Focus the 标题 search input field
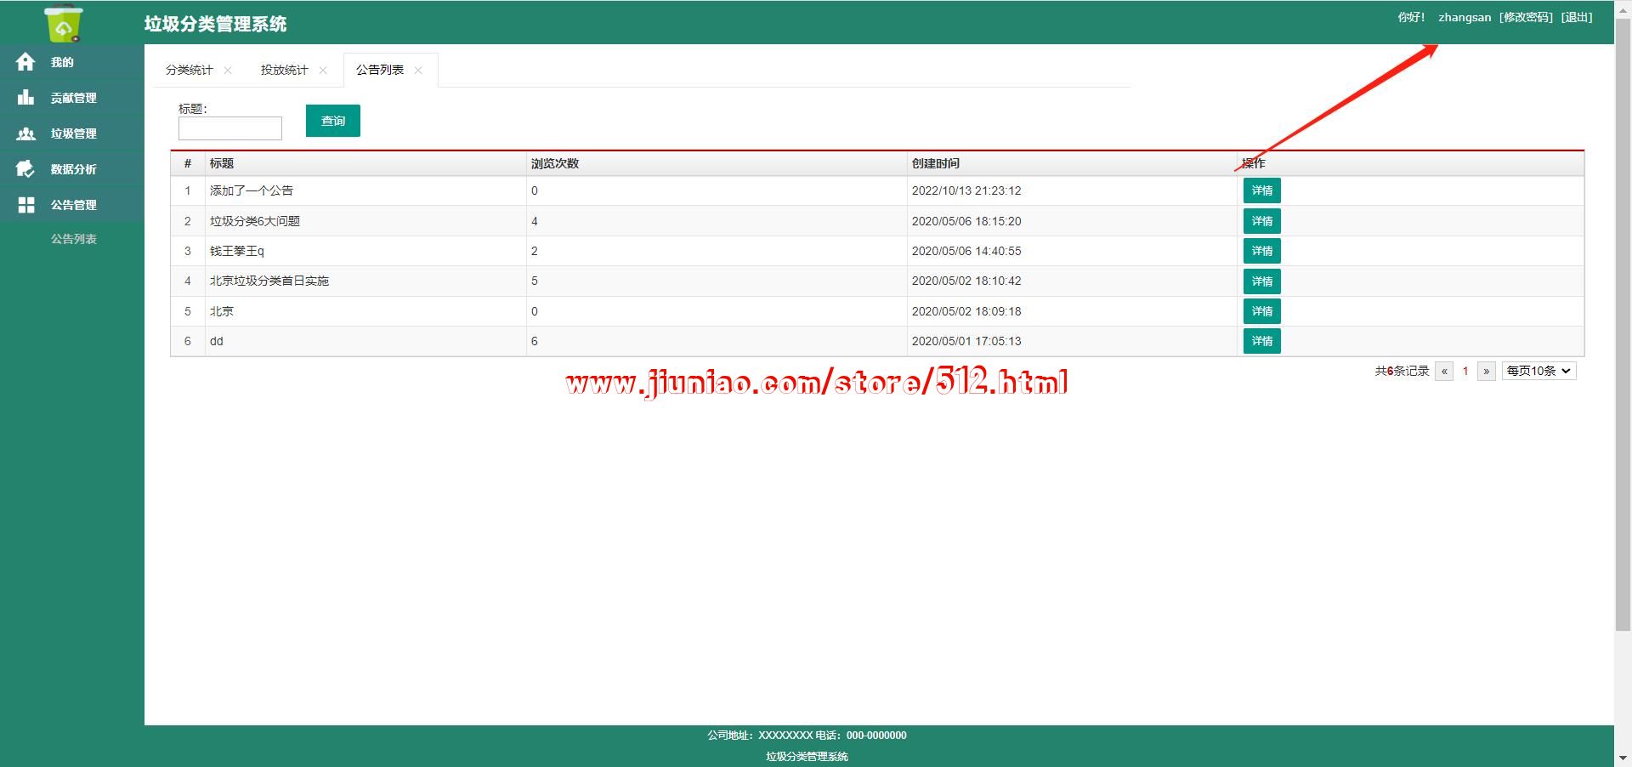The width and height of the screenshot is (1632, 767). pyautogui.click(x=229, y=128)
